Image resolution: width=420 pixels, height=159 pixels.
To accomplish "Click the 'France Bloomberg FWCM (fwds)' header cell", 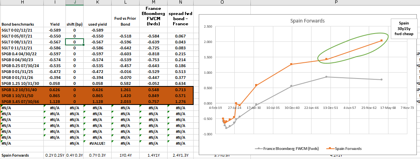I will (x=153, y=16).
